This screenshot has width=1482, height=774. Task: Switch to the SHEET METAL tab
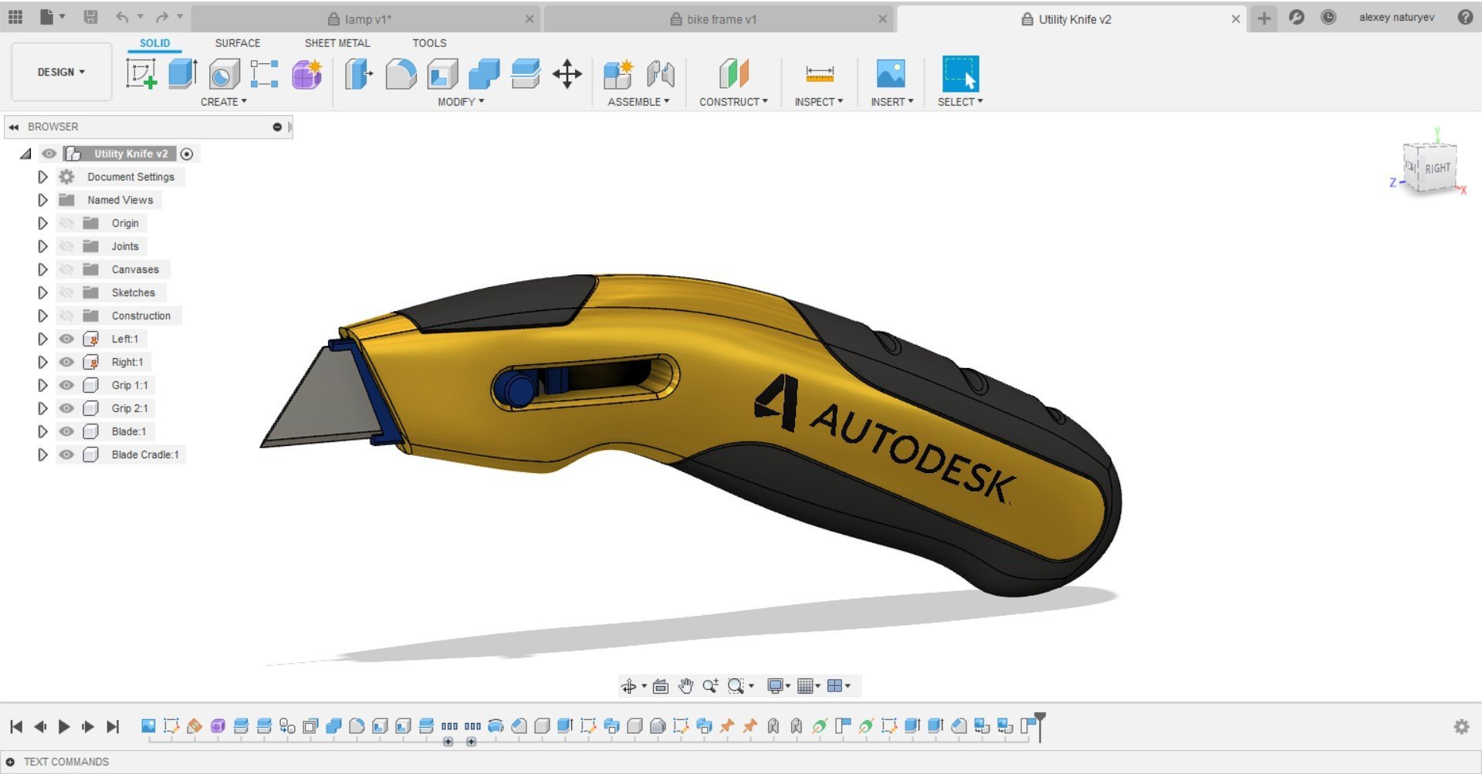click(337, 43)
